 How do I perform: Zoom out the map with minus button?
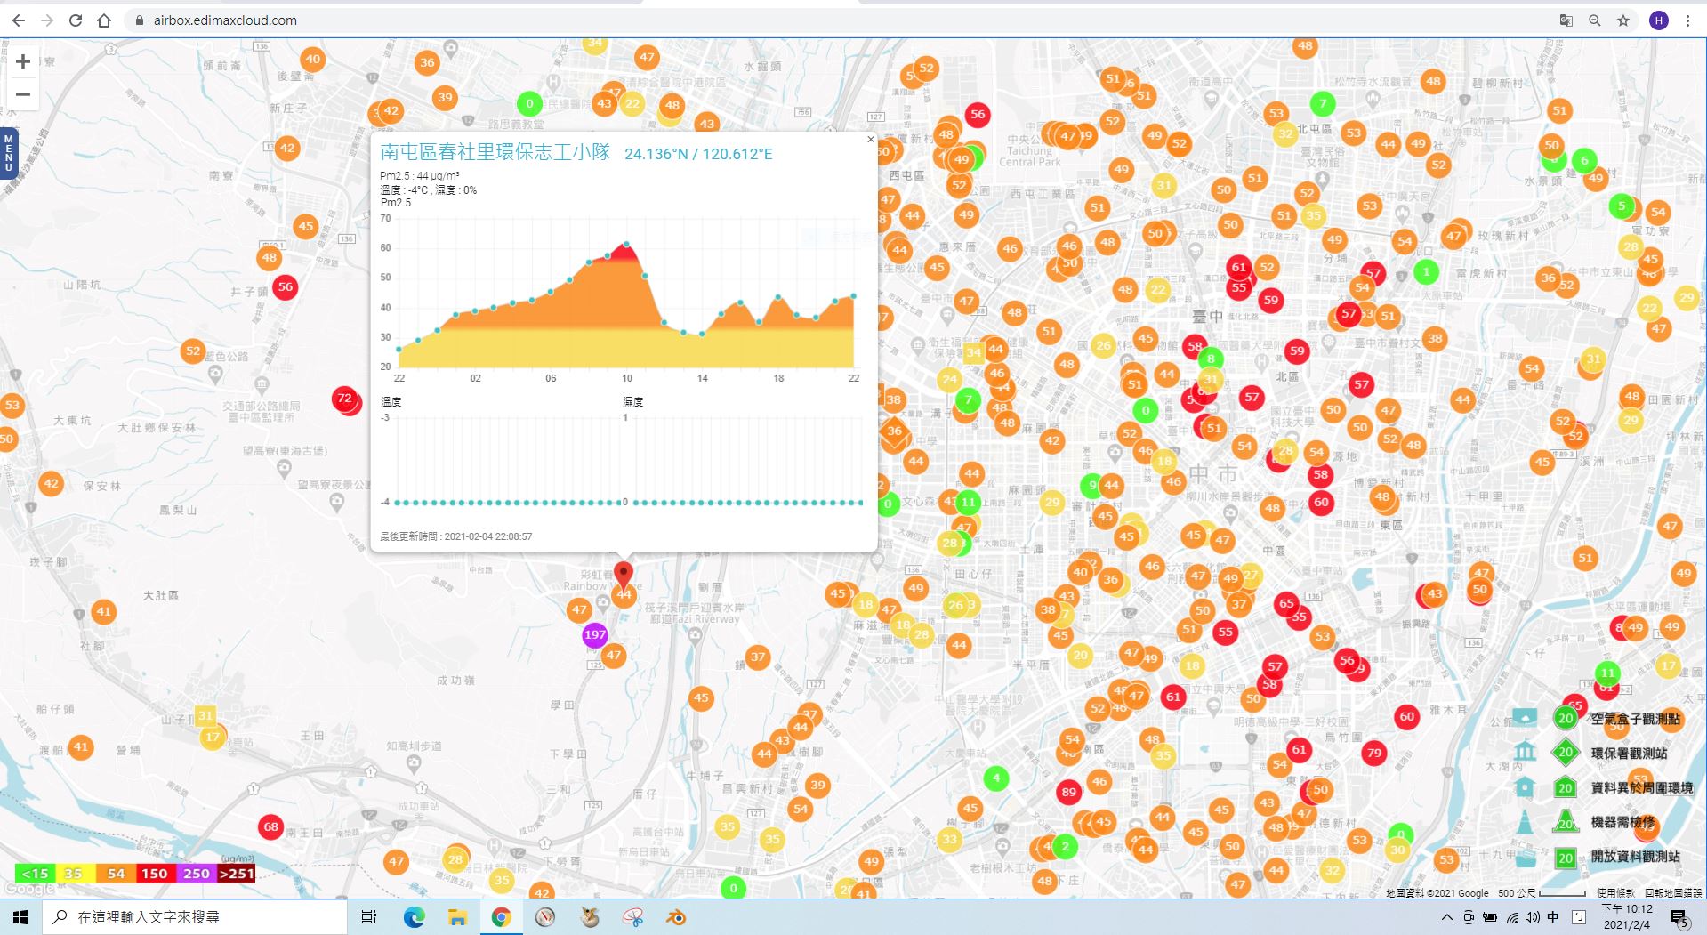click(x=23, y=94)
